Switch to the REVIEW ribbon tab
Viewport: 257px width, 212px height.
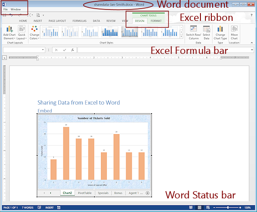pyautogui.click(x=111, y=21)
